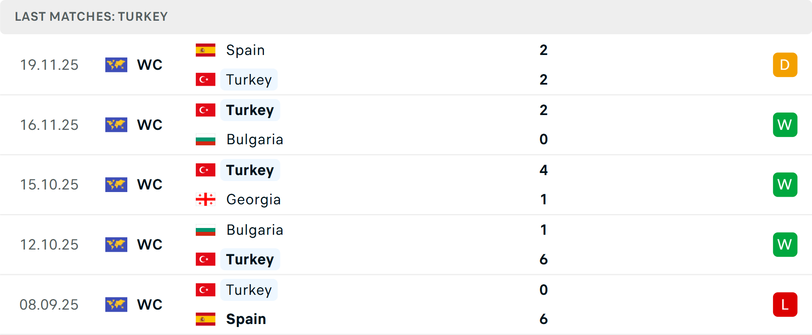
Task: Click the WC world map icon for 19.11.25
Action: 116,65
